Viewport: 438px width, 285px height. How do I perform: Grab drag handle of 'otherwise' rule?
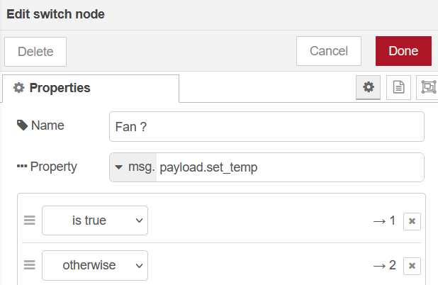30,265
